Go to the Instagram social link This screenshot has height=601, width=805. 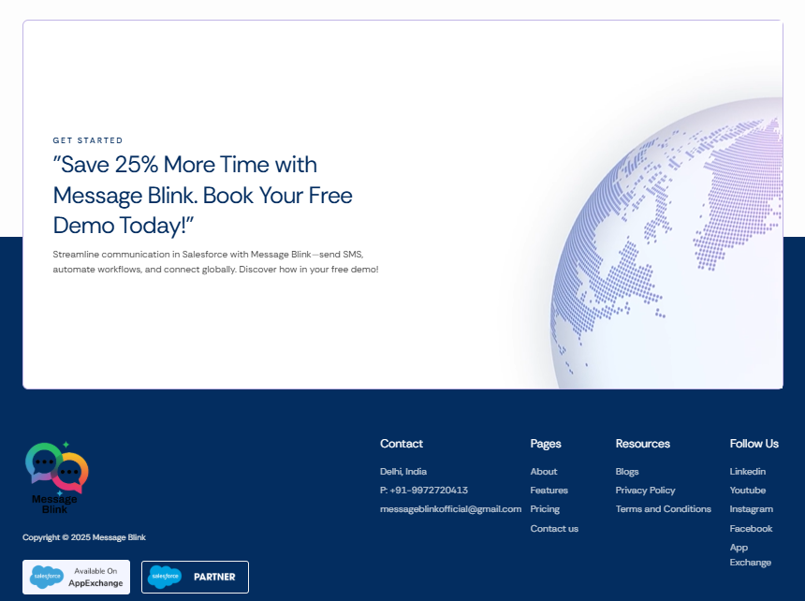(751, 509)
